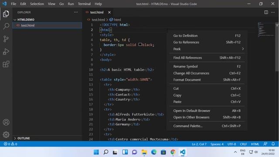The width and height of the screenshot is (279, 157).
Task: Select test.html in the Explorer tree
Action: (x=47, y=25)
